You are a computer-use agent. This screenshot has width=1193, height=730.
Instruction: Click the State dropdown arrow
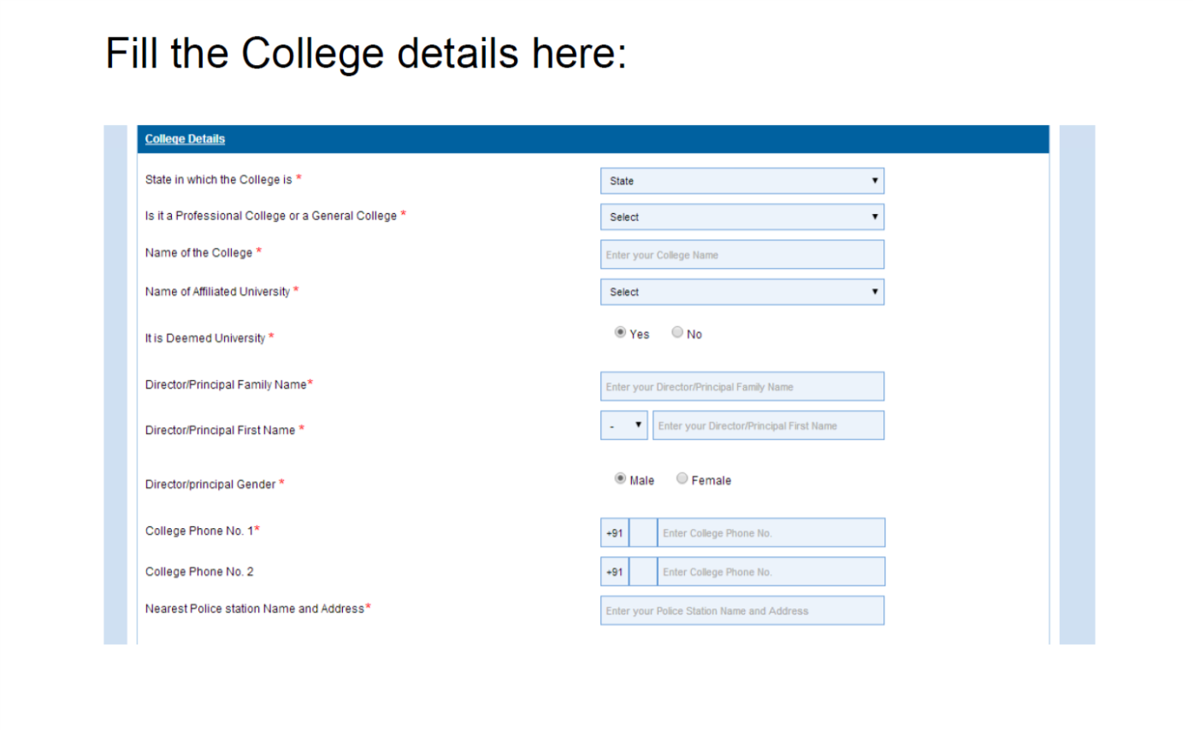874,181
